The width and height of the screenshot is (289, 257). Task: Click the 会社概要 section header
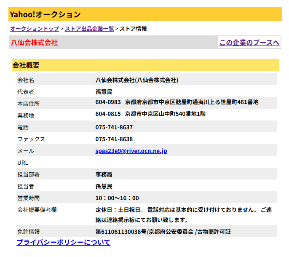coord(26,65)
